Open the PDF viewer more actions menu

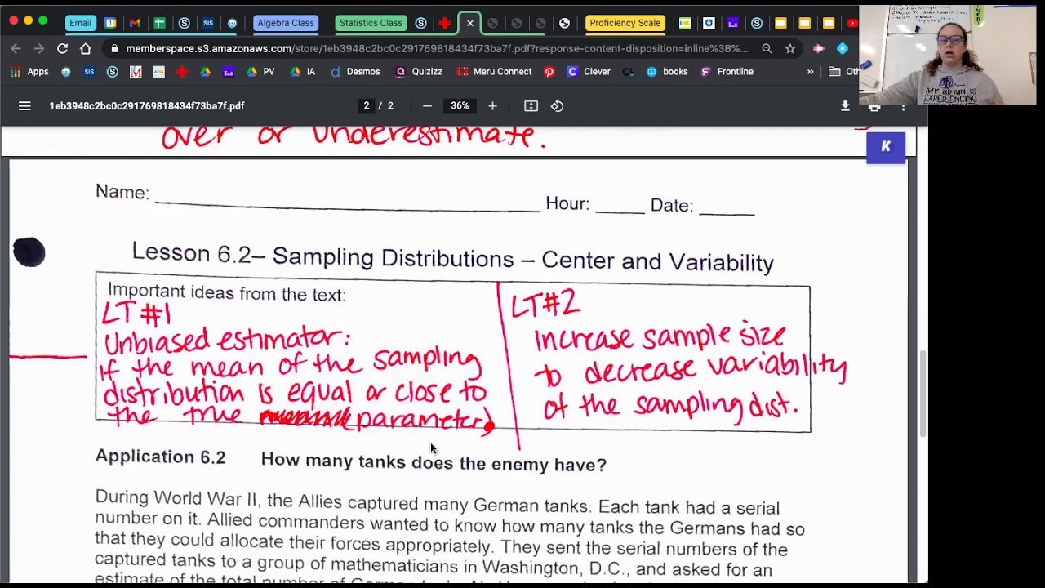[903, 106]
